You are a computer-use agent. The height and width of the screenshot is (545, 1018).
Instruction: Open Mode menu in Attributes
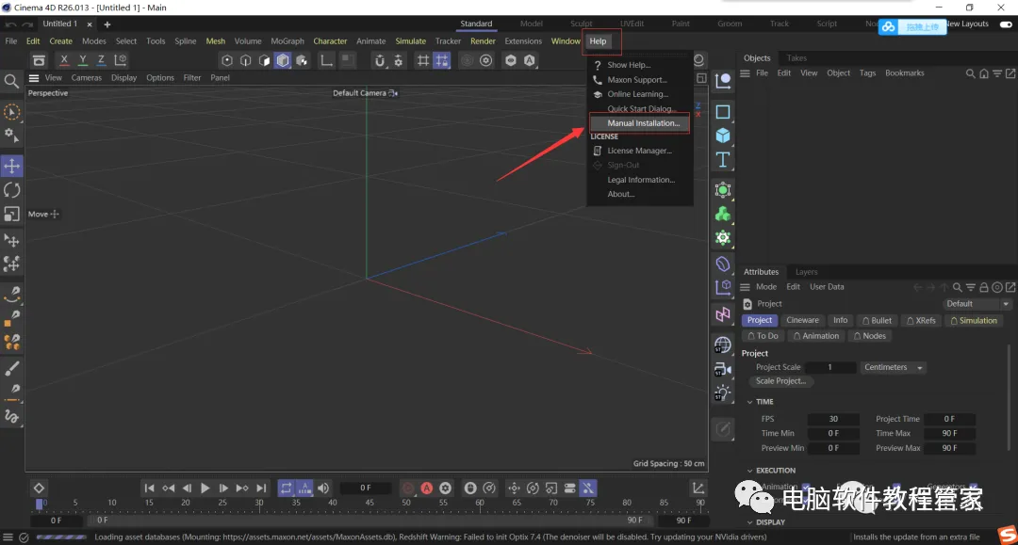[766, 287]
